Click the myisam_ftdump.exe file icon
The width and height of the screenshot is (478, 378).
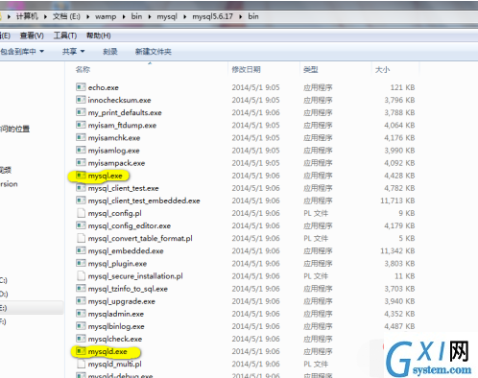[81, 125]
